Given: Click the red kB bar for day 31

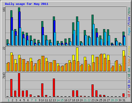Looking at the screenshot, I should pos(123,95).
